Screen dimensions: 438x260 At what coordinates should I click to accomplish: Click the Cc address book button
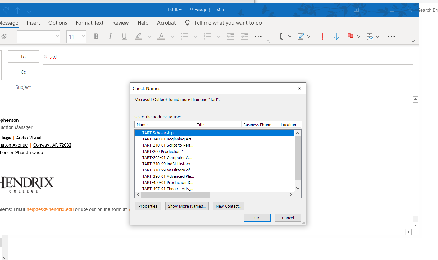point(23,72)
